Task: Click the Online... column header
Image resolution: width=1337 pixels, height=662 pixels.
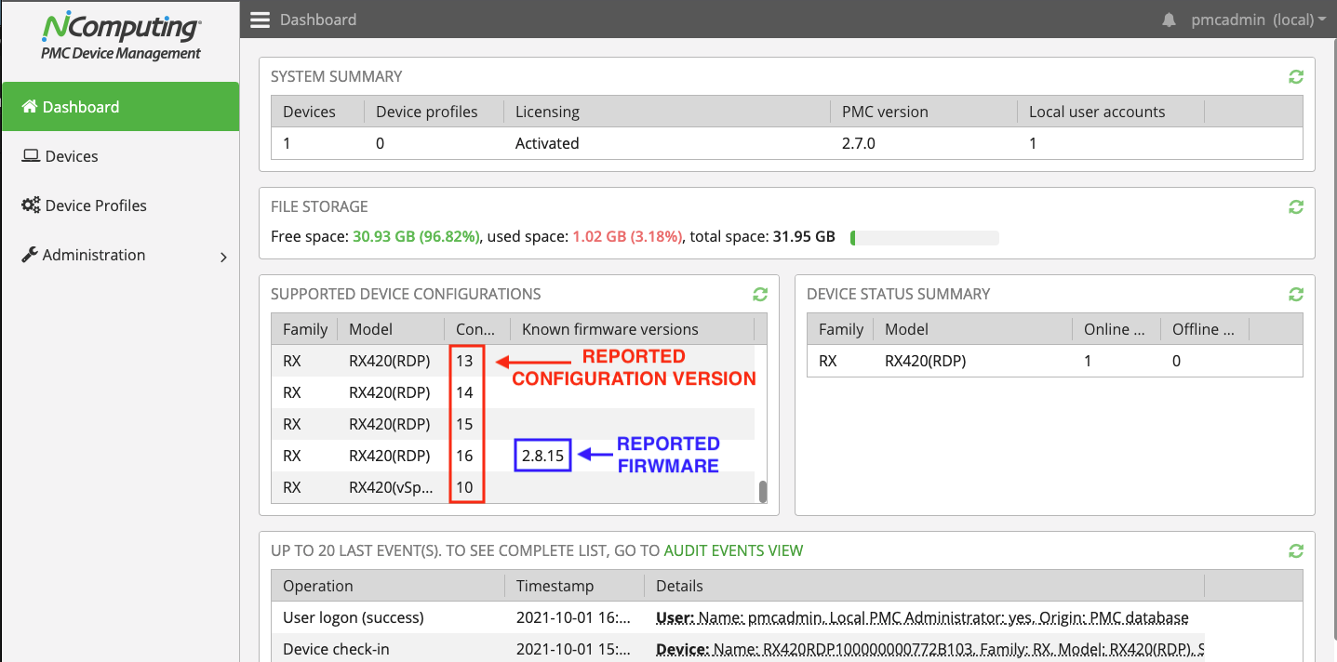Action: pyautogui.click(x=1116, y=329)
